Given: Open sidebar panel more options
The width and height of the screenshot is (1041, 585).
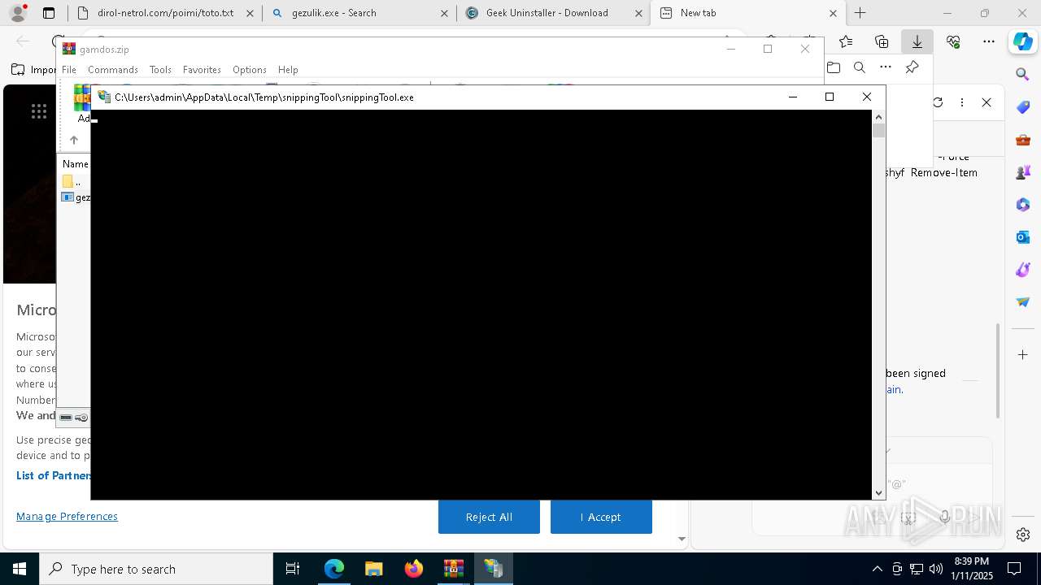Looking at the screenshot, I should [x=962, y=102].
